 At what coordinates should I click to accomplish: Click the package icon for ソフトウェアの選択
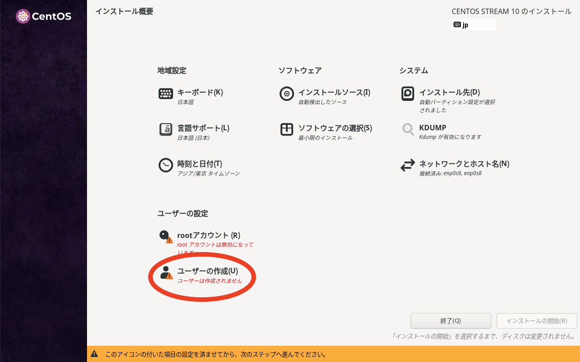click(287, 129)
